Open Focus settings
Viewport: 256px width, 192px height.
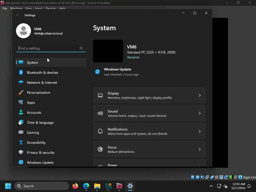(x=149, y=149)
